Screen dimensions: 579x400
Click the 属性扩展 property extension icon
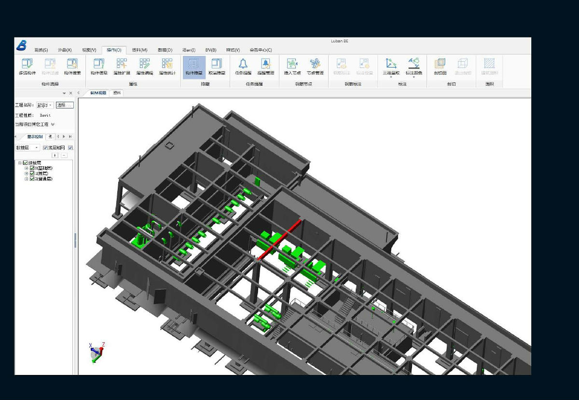pos(122,67)
